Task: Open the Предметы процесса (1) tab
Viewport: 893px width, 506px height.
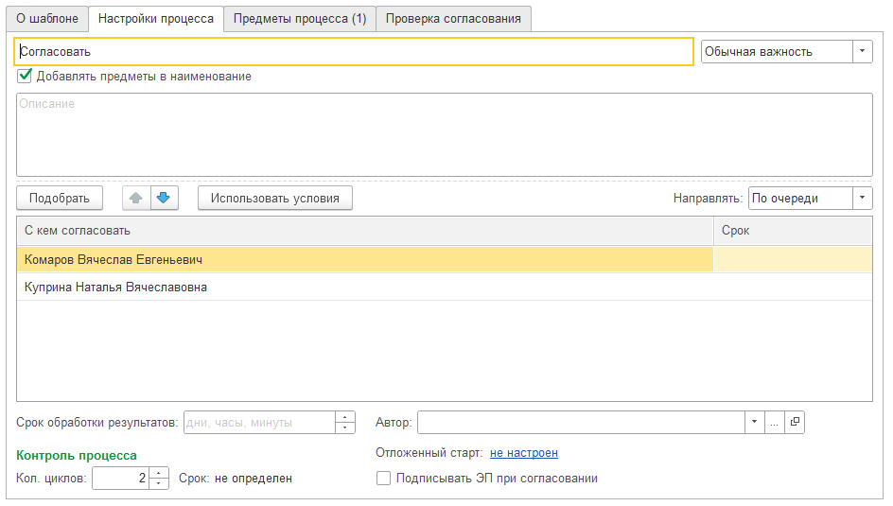Action: click(x=300, y=19)
